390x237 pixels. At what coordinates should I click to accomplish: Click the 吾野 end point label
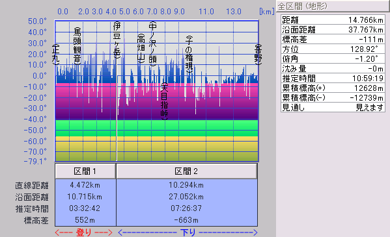(258, 55)
